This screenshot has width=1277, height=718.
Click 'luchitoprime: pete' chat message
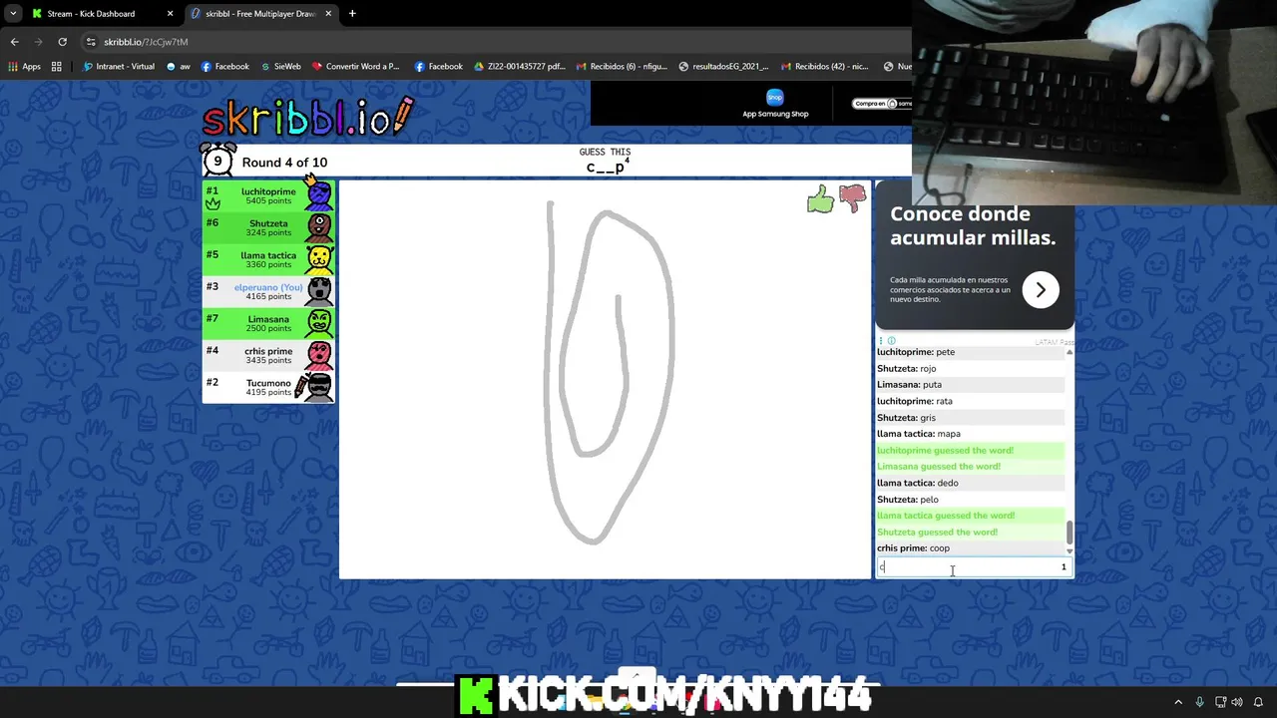916,352
